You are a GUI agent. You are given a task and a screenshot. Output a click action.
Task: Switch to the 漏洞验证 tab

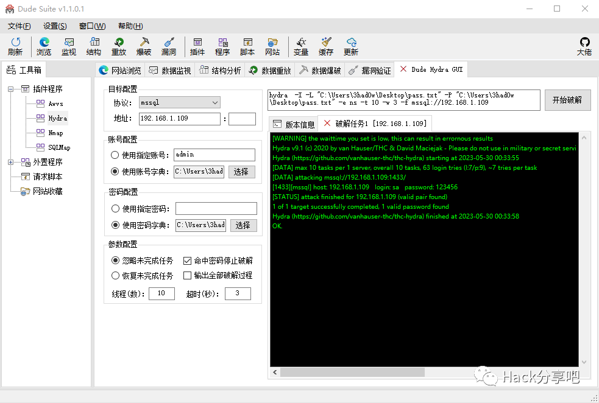370,70
